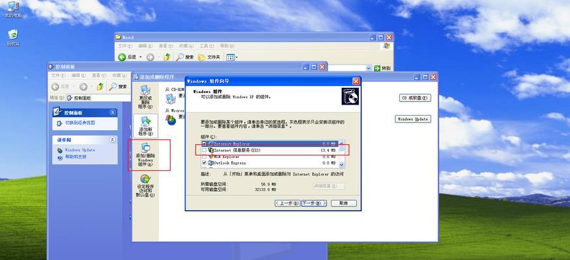Open 编辑(E) menu in 控制面板 window
This screenshot has height=260, width=570.
[x=79, y=75]
